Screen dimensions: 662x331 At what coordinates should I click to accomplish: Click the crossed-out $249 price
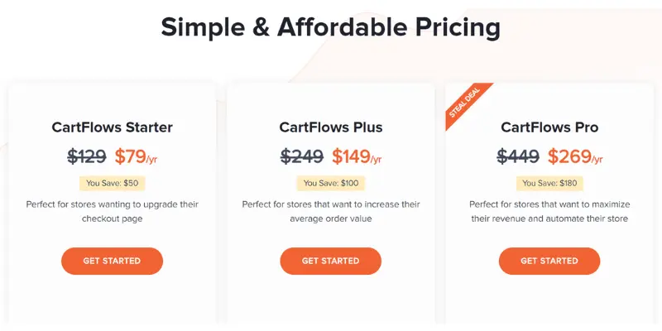click(302, 156)
